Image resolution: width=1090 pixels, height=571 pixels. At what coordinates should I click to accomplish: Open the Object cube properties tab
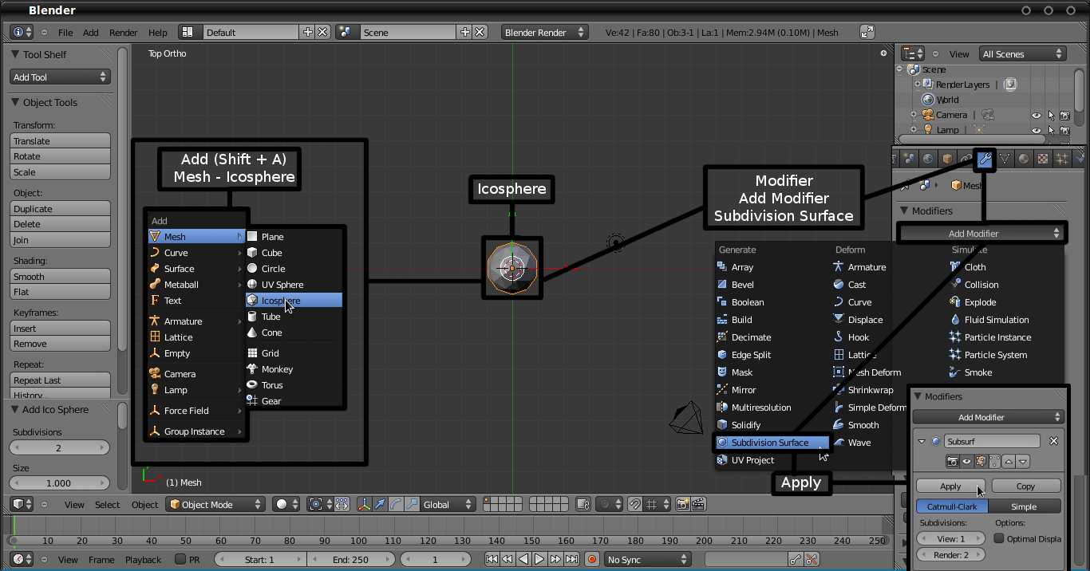point(947,159)
